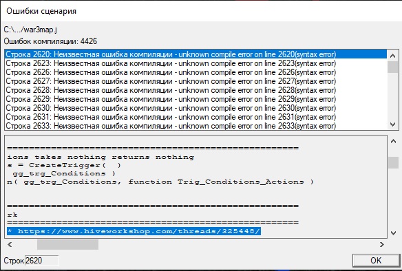Click the 'Ошибок компиляции: 4426' label

(x=50, y=41)
